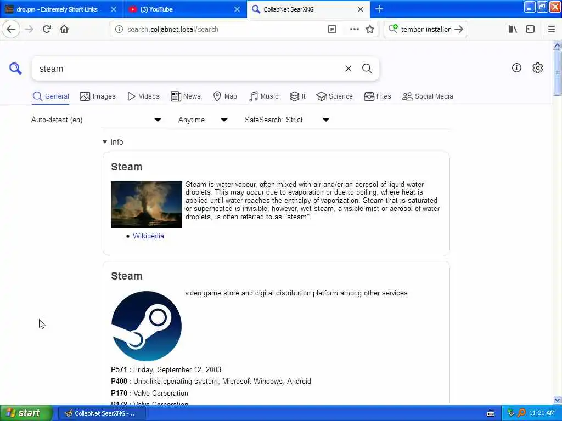Open the Auto-detect (en) language dropdown

click(97, 120)
